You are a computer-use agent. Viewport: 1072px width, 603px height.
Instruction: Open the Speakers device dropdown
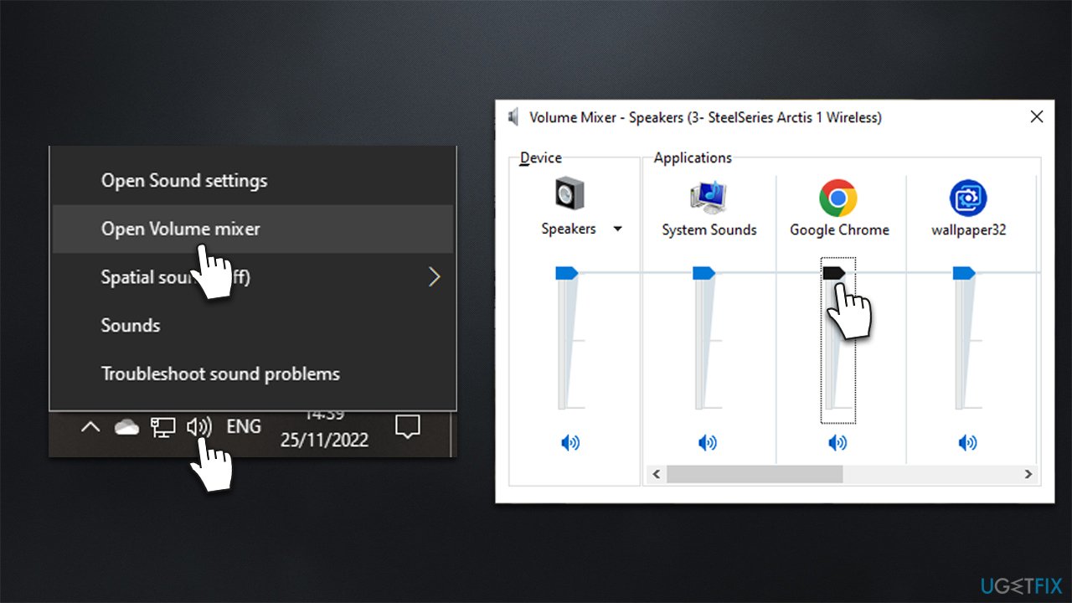point(617,228)
